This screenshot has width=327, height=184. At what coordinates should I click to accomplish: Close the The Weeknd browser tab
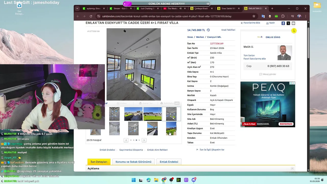185,8
